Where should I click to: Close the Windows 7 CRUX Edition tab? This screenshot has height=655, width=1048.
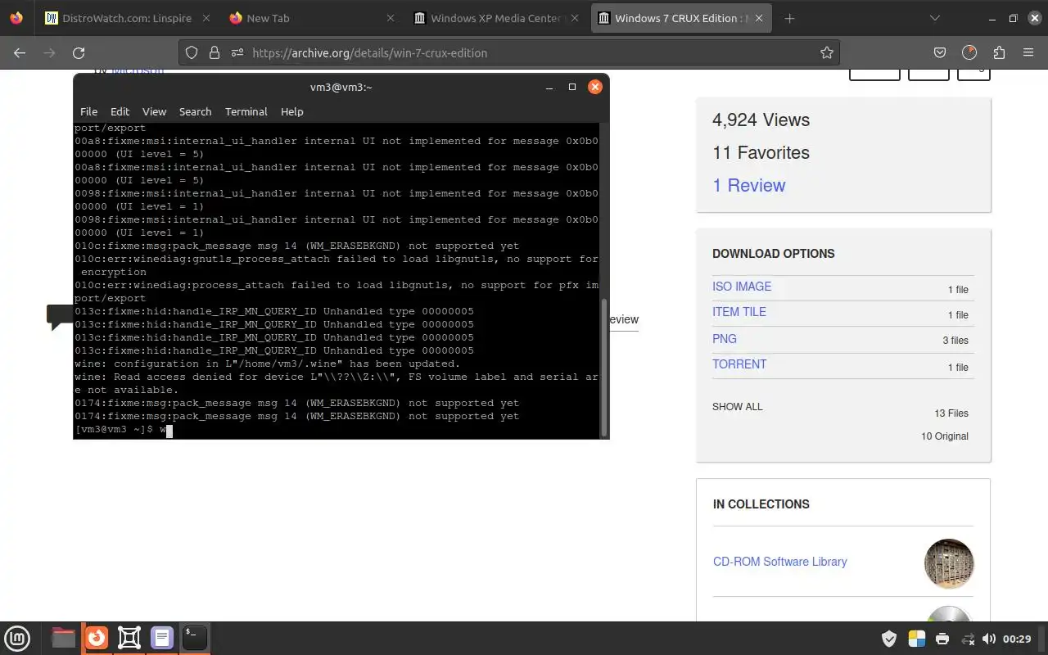pyautogui.click(x=759, y=18)
